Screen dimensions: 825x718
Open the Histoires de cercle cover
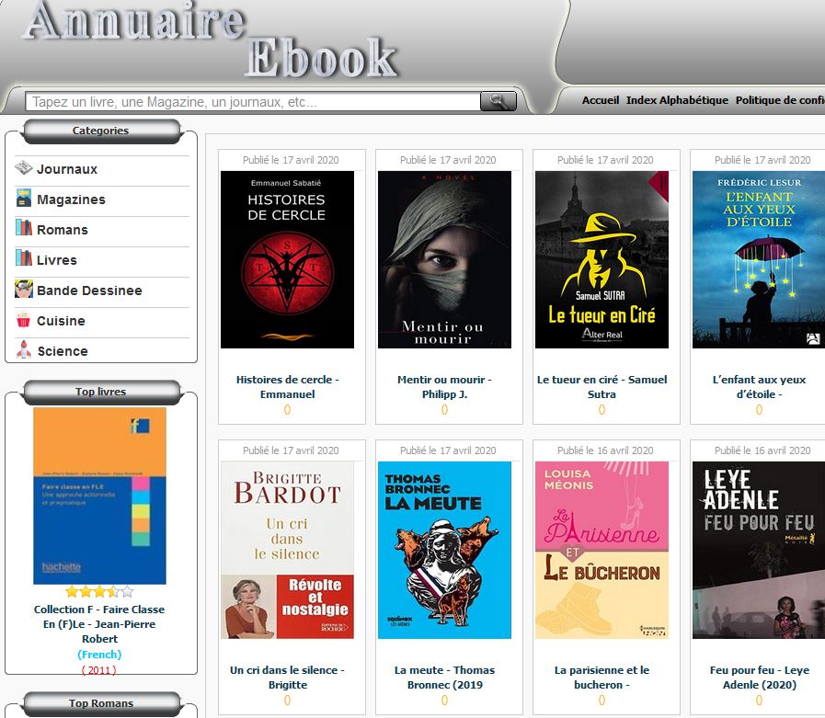click(287, 259)
